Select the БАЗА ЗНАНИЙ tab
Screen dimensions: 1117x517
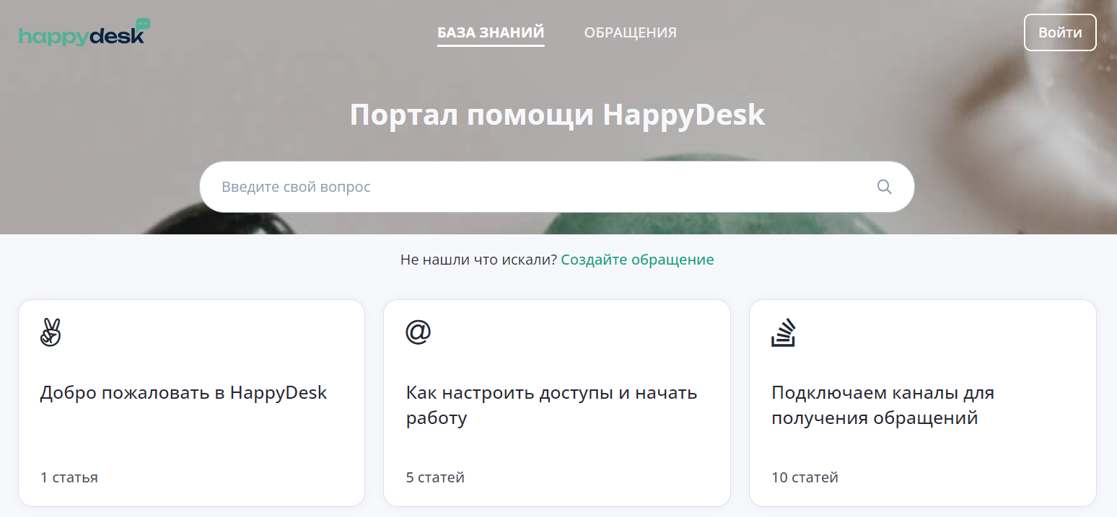[490, 32]
